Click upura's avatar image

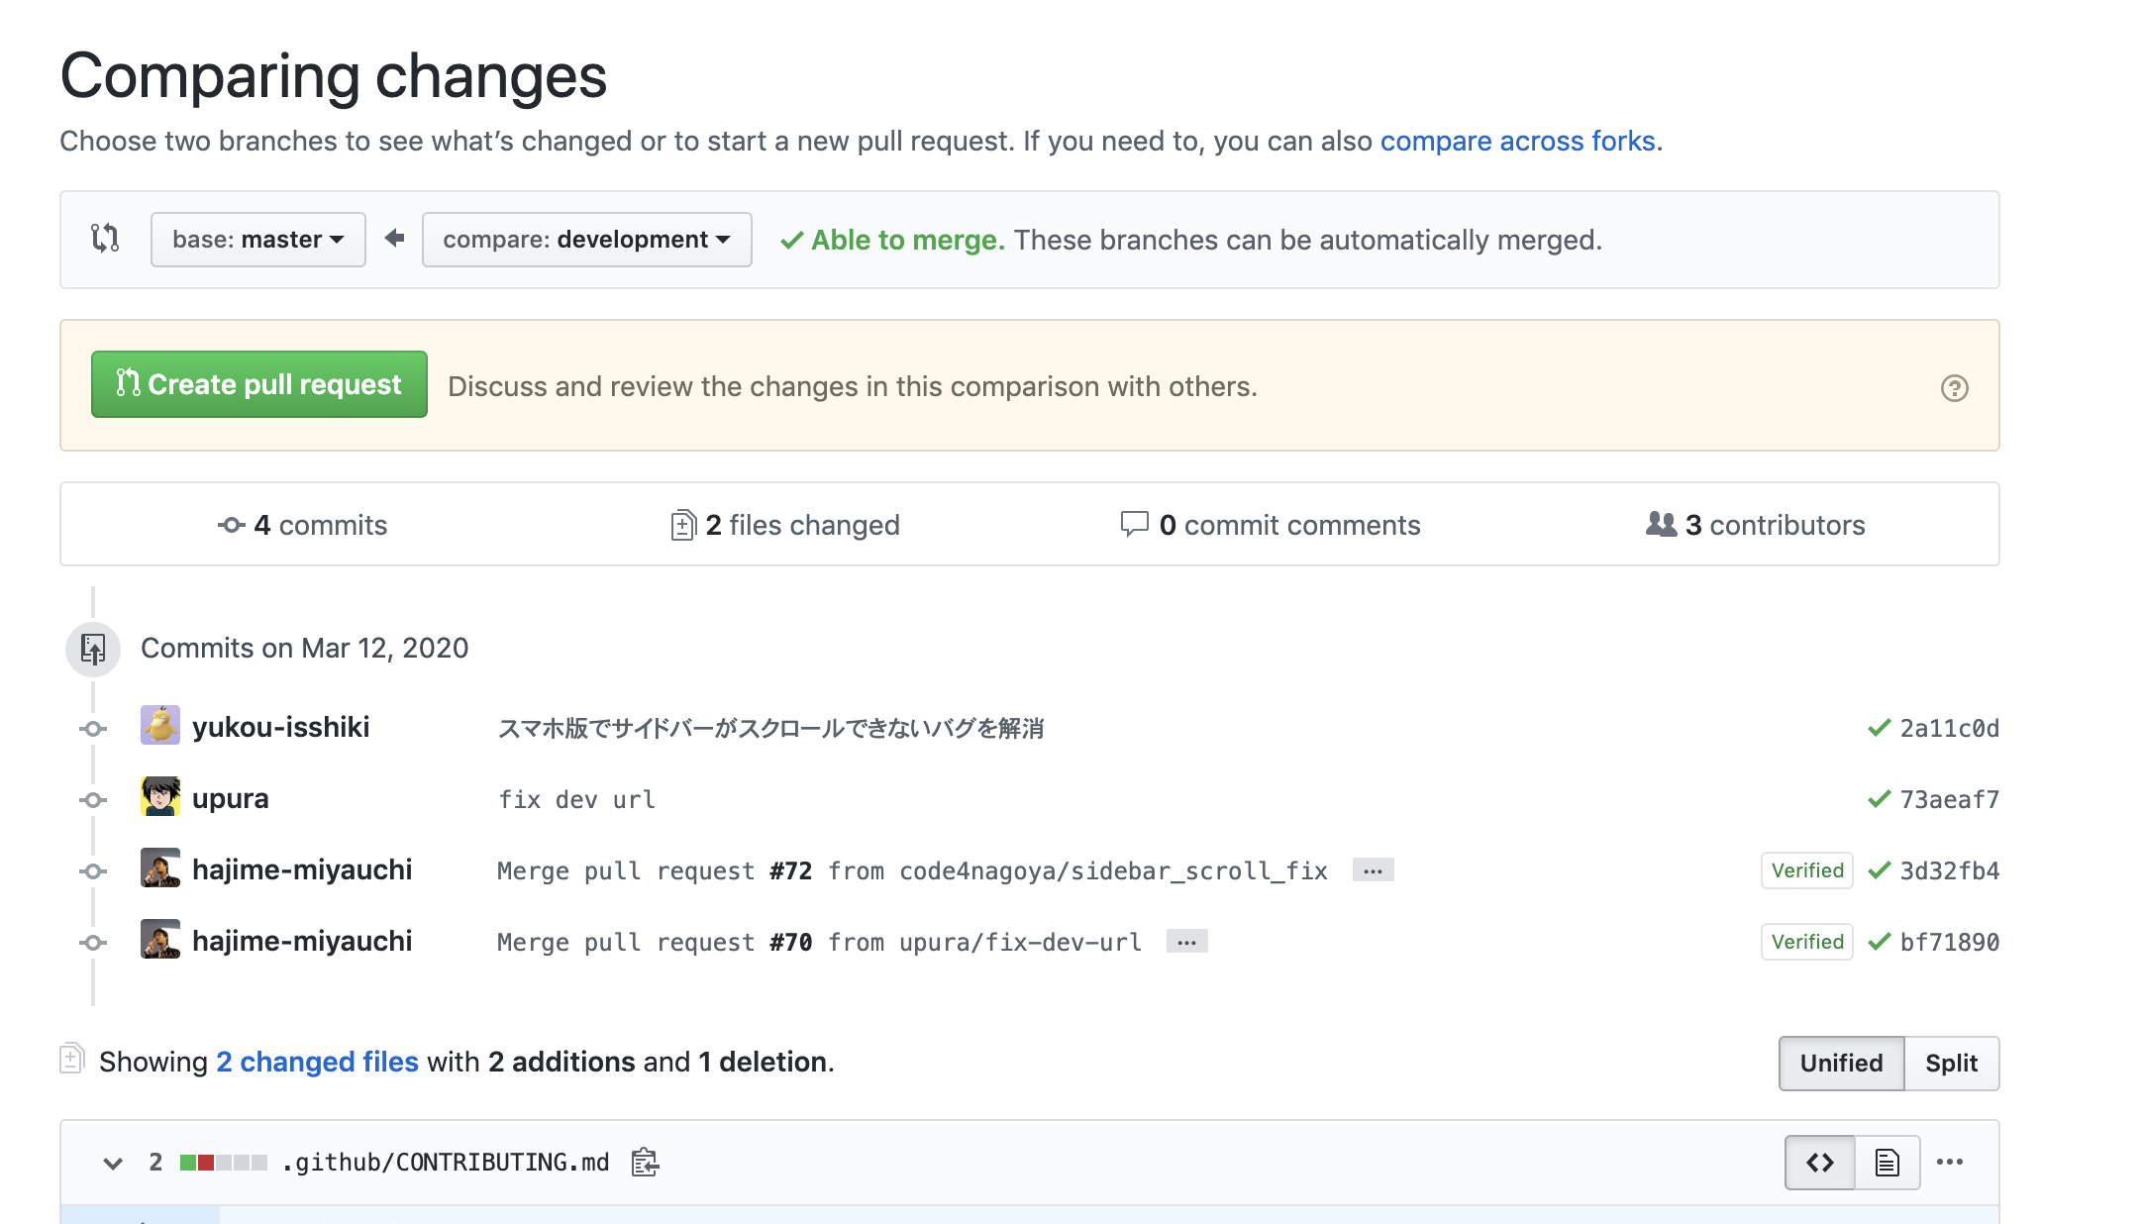[160, 797]
